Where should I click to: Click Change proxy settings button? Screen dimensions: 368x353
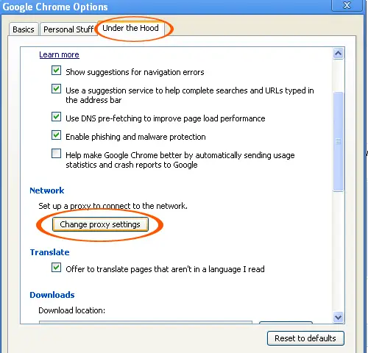pos(100,224)
